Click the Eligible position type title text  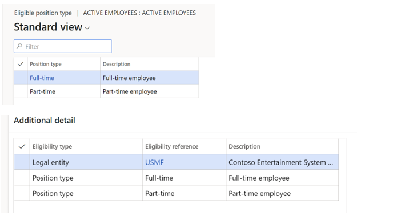coord(43,13)
